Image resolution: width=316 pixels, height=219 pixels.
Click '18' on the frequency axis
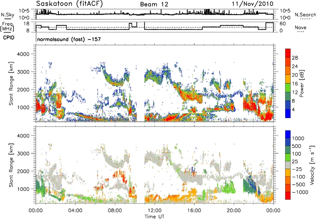pyautogui.click(x=26, y=24)
